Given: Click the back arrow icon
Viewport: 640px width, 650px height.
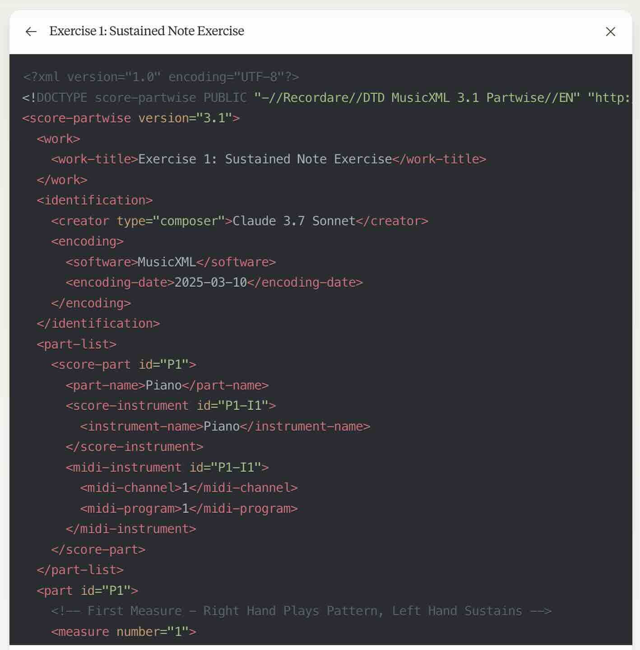Looking at the screenshot, I should [x=31, y=32].
